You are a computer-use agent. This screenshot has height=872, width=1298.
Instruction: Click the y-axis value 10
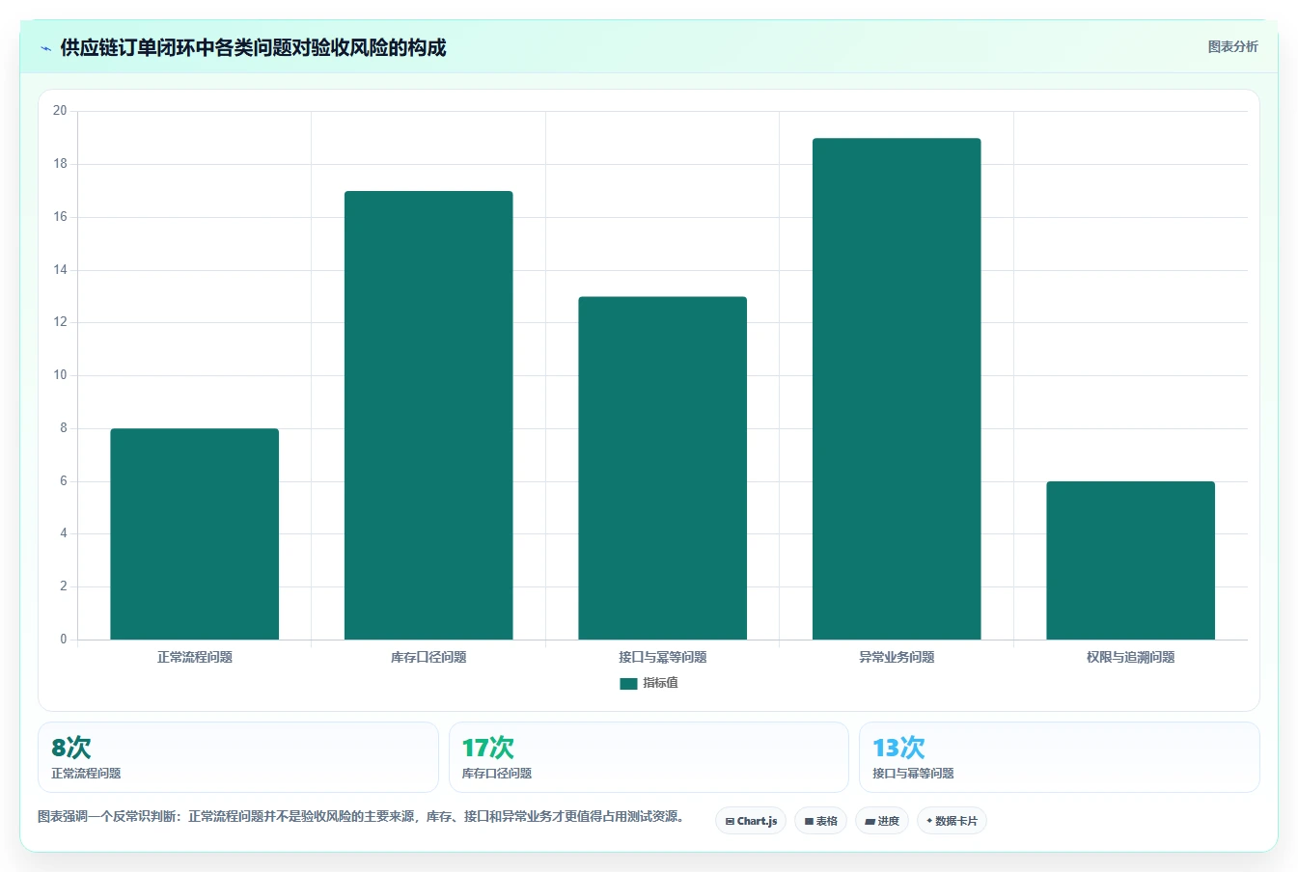(x=60, y=375)
